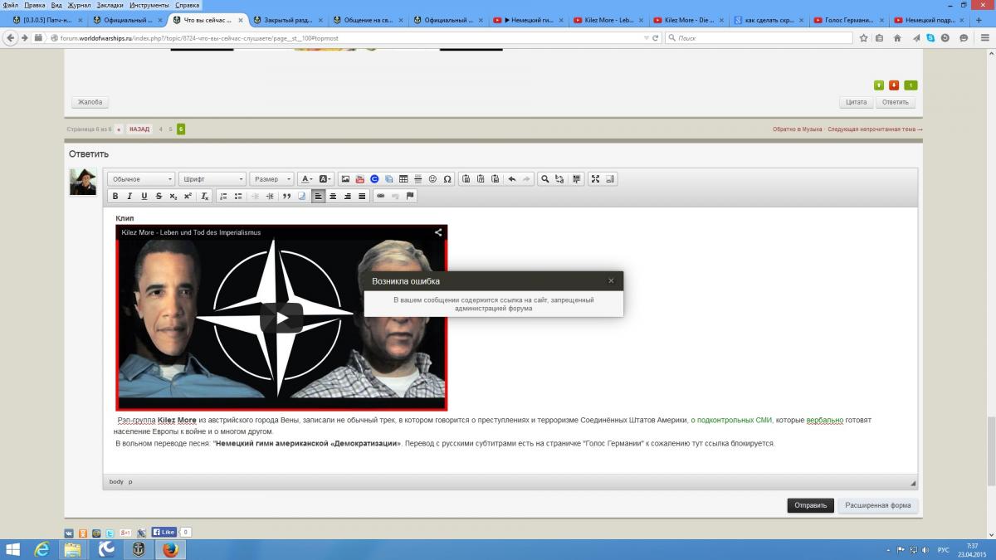
Task: Click the green upvote button on post
Action: click(x=879, y=85)
